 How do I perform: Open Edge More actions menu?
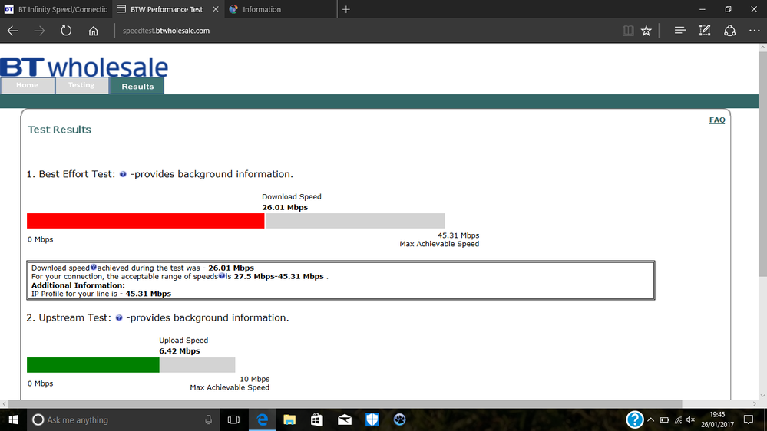coord(754,31)
